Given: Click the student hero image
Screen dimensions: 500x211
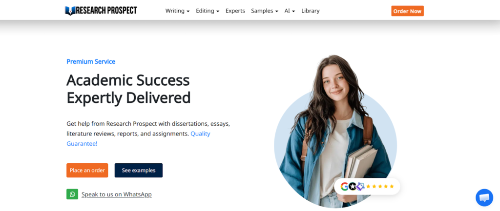Looking at the screenshot, I should click(x=335, y=131).
